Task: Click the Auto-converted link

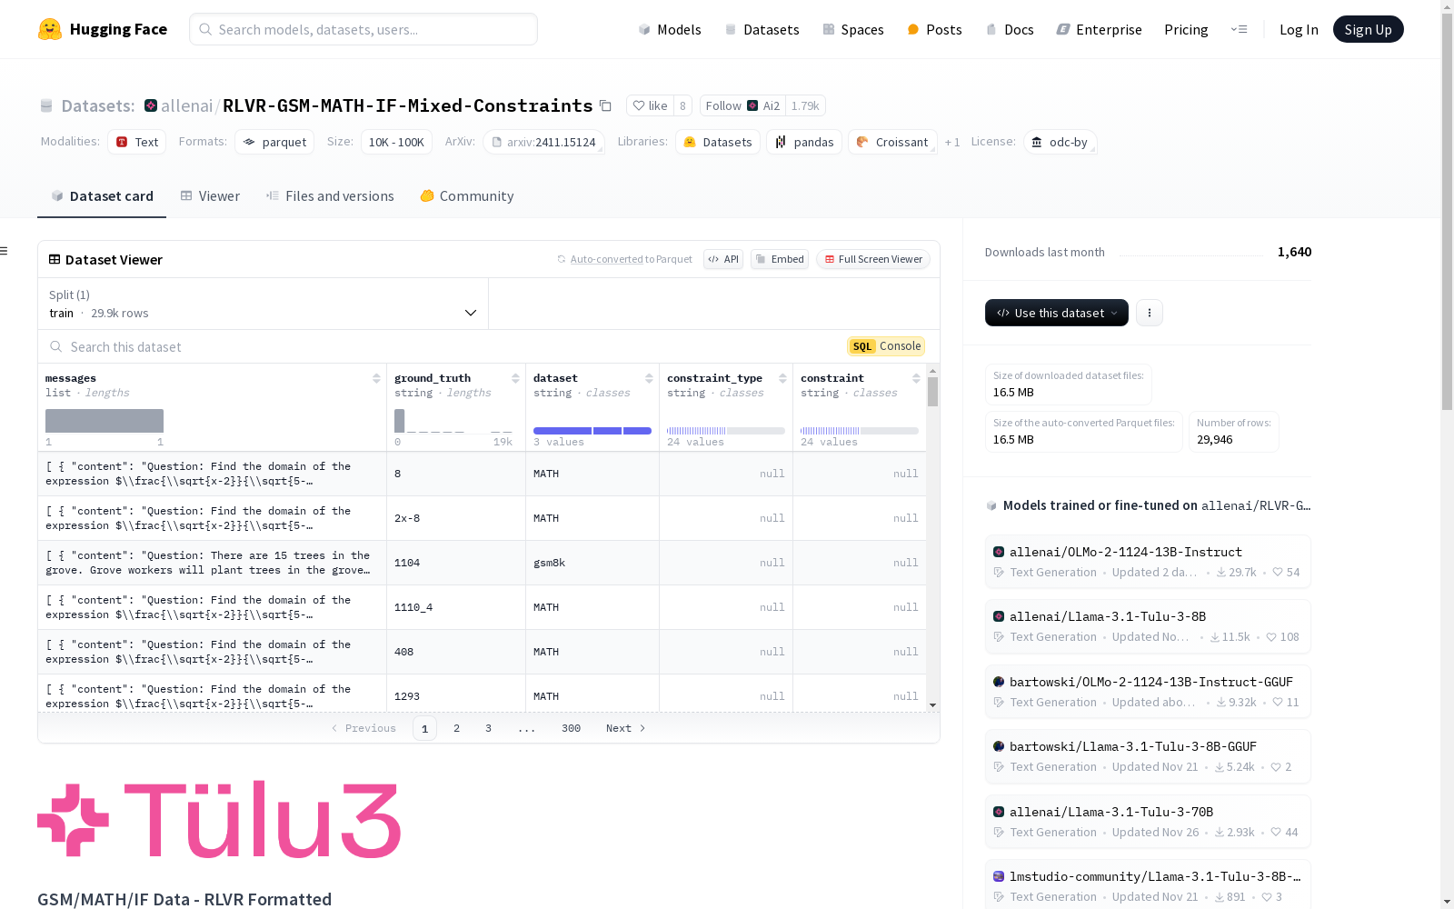Action: tap(606, 259)
